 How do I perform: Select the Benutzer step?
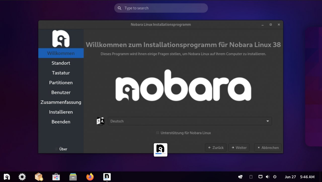tap(61, 93)
